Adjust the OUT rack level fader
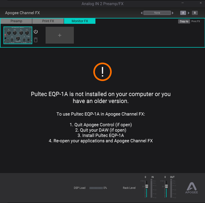 (166, 186)
